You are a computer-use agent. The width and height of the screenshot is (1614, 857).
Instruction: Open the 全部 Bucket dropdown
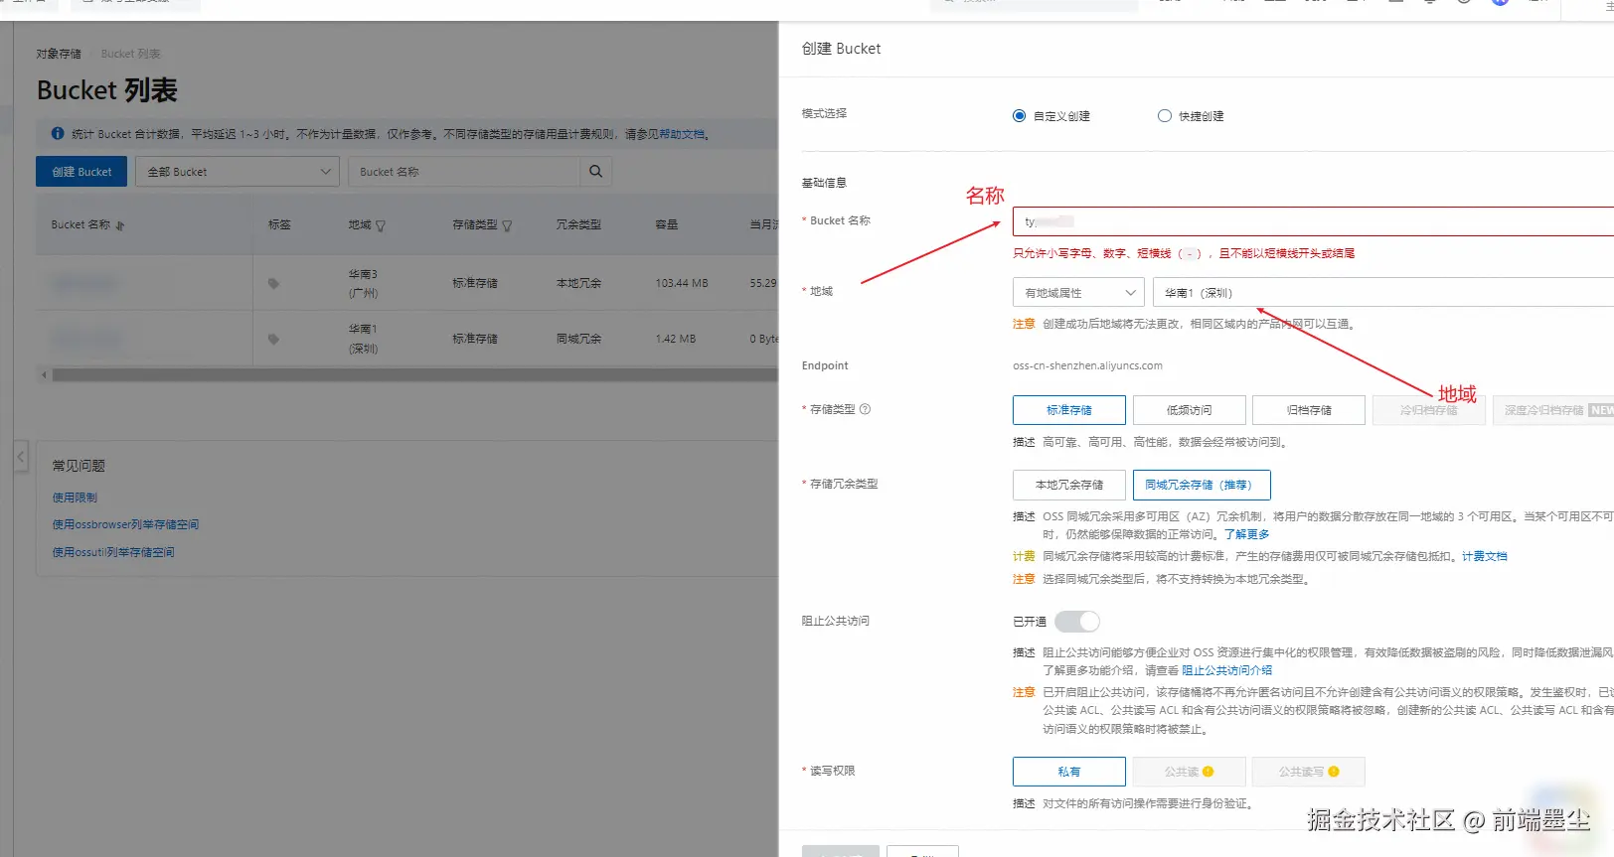[x=238, y=172]
